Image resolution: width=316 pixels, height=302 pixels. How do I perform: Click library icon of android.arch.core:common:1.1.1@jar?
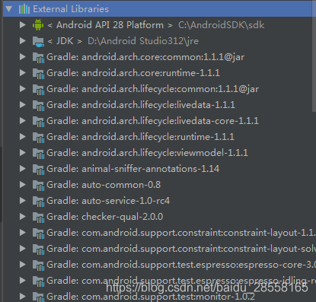click(38, 58)
